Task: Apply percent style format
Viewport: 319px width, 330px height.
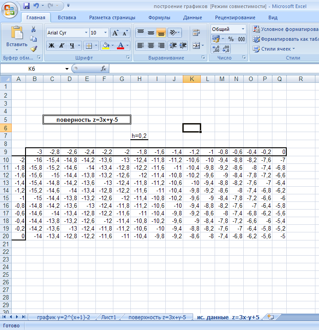Action: coord(231,39)
